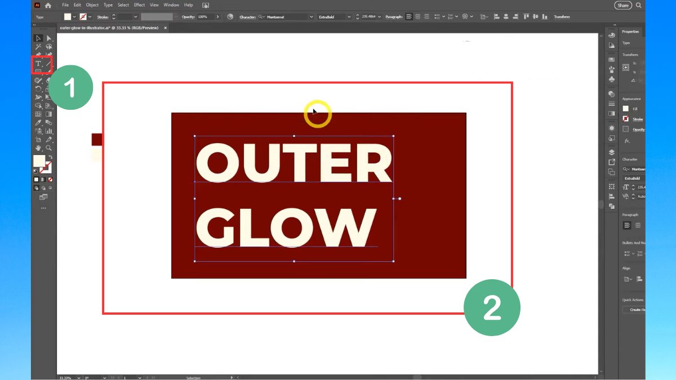Viewport: 676px width, 380px height.
Task: Expand the Opacity options arrow
Action: 218,17
